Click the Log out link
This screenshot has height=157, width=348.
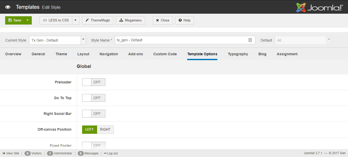111,153
